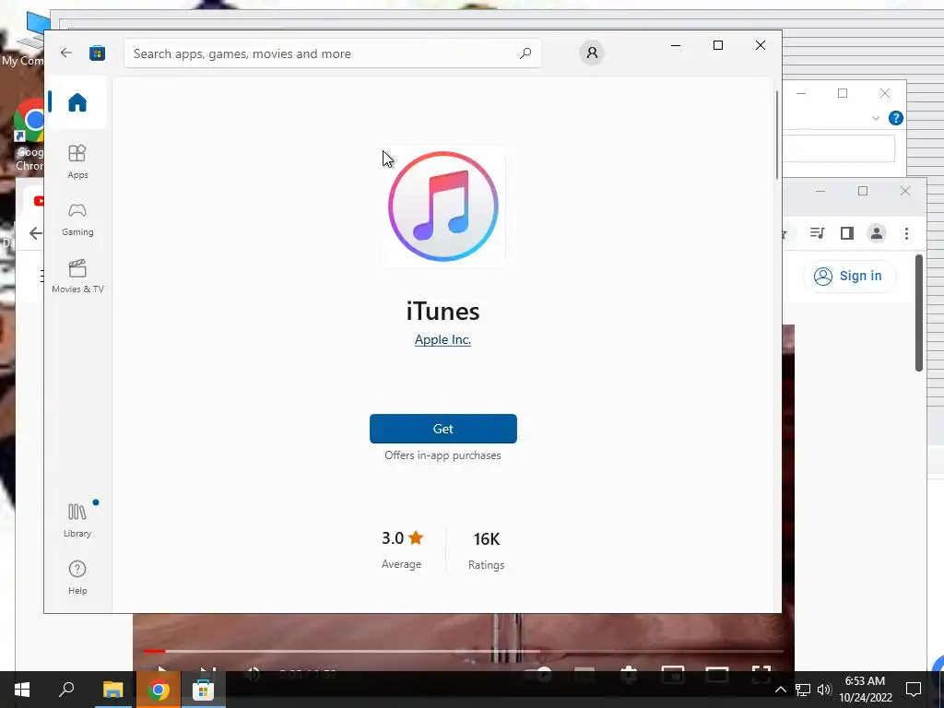Go back in Microsoft Store
944x708 pixels.
[66, 53]
